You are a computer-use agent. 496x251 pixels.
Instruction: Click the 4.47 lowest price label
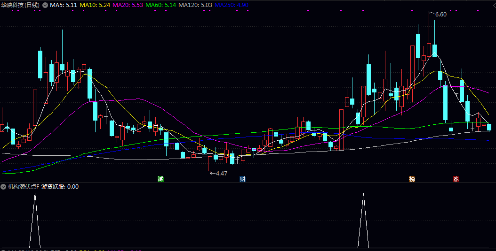point(221,173)
